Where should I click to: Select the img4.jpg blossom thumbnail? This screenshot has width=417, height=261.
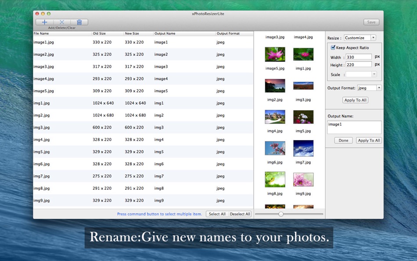275,148
